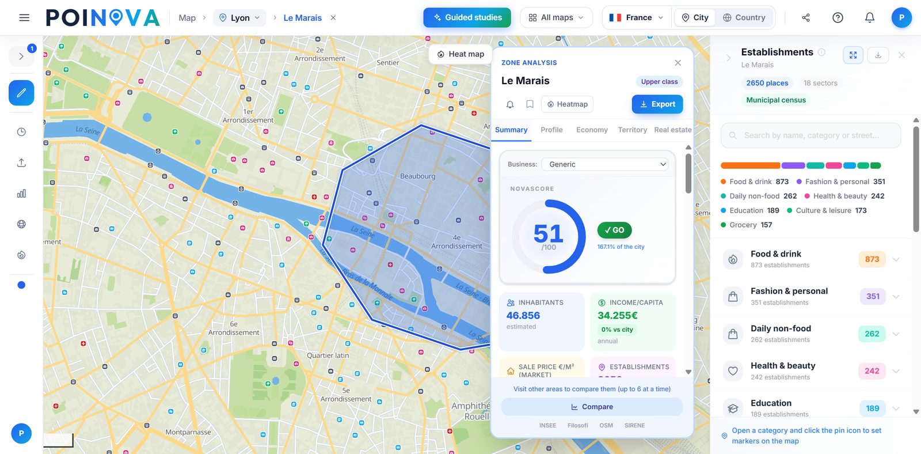The height and width of the screenshot is (454, 921).
Task: Close the Le Marais breadcrumb tab
Action: click(333, 18)
